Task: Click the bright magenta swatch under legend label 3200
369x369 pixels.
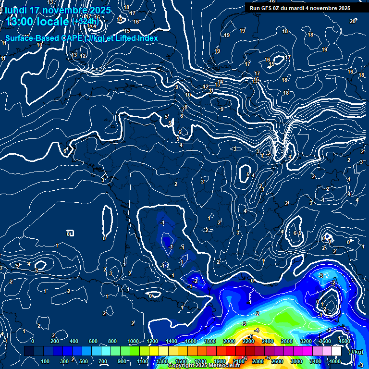Action: point(307,351)
